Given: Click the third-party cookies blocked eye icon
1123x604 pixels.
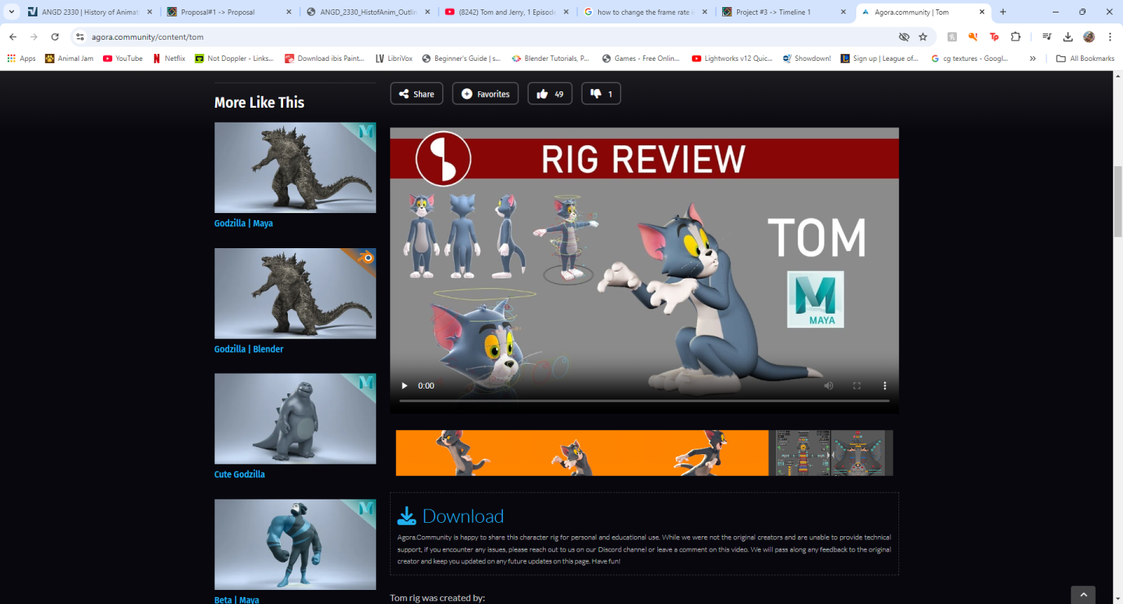Looking at the screenshot, I should 904,37.
